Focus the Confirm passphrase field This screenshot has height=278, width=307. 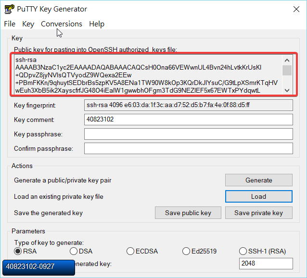pyautogui.click(x=189, y=148)
